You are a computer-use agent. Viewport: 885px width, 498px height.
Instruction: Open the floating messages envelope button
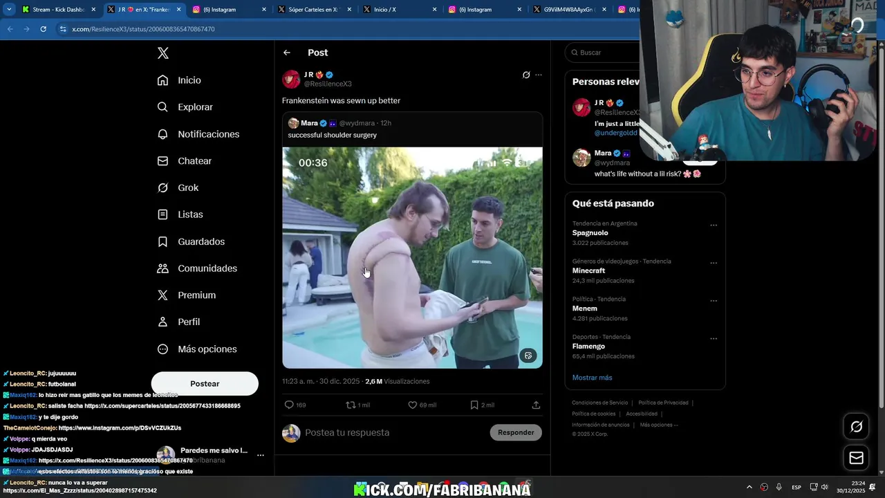856,458
